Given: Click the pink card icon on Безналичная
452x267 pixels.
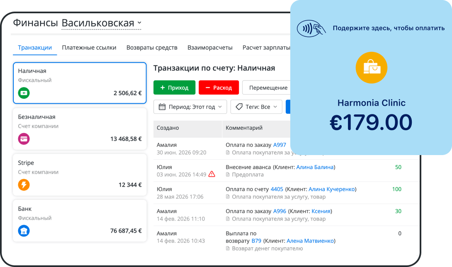Looking at the screenshot, I should (x=24, y=139).
